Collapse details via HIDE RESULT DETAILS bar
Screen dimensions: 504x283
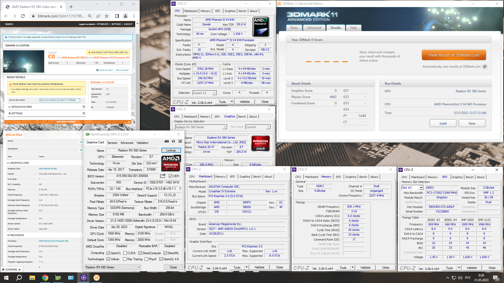[x=67, y=122]
